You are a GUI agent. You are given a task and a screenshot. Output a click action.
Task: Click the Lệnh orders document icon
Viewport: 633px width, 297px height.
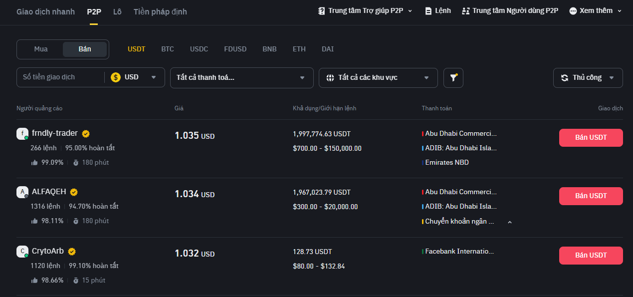[x=428, y=11]
